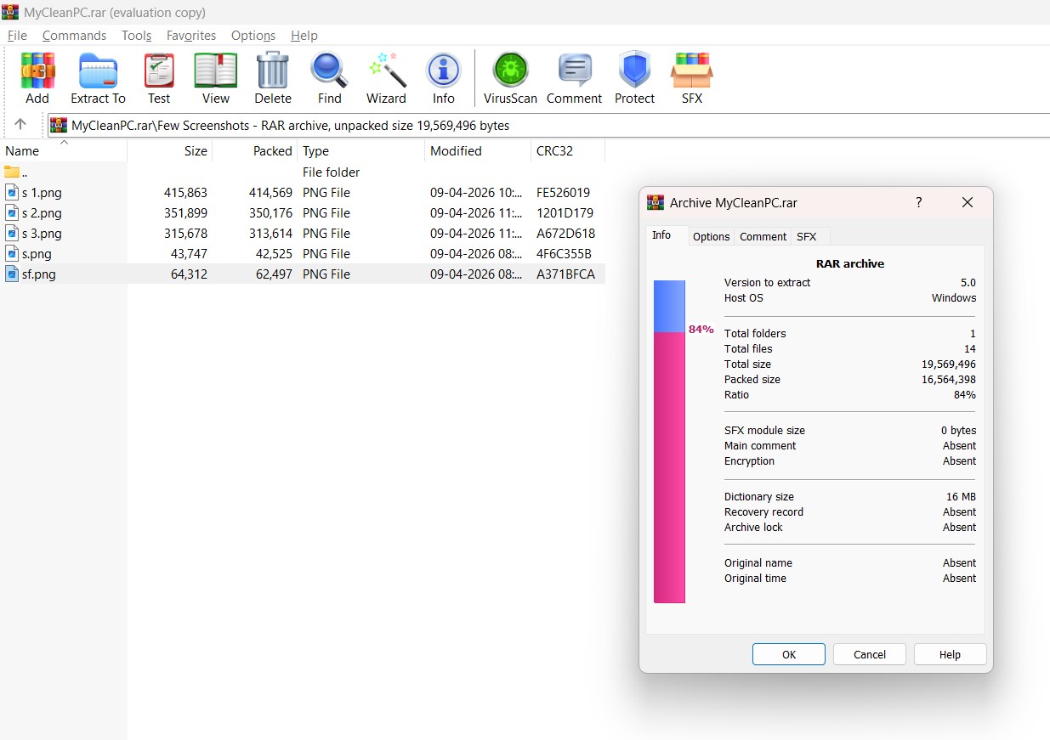Switch to the SFX tab in dialog
This screenshot has width=1050, height=740.
(x=806, y=237)
